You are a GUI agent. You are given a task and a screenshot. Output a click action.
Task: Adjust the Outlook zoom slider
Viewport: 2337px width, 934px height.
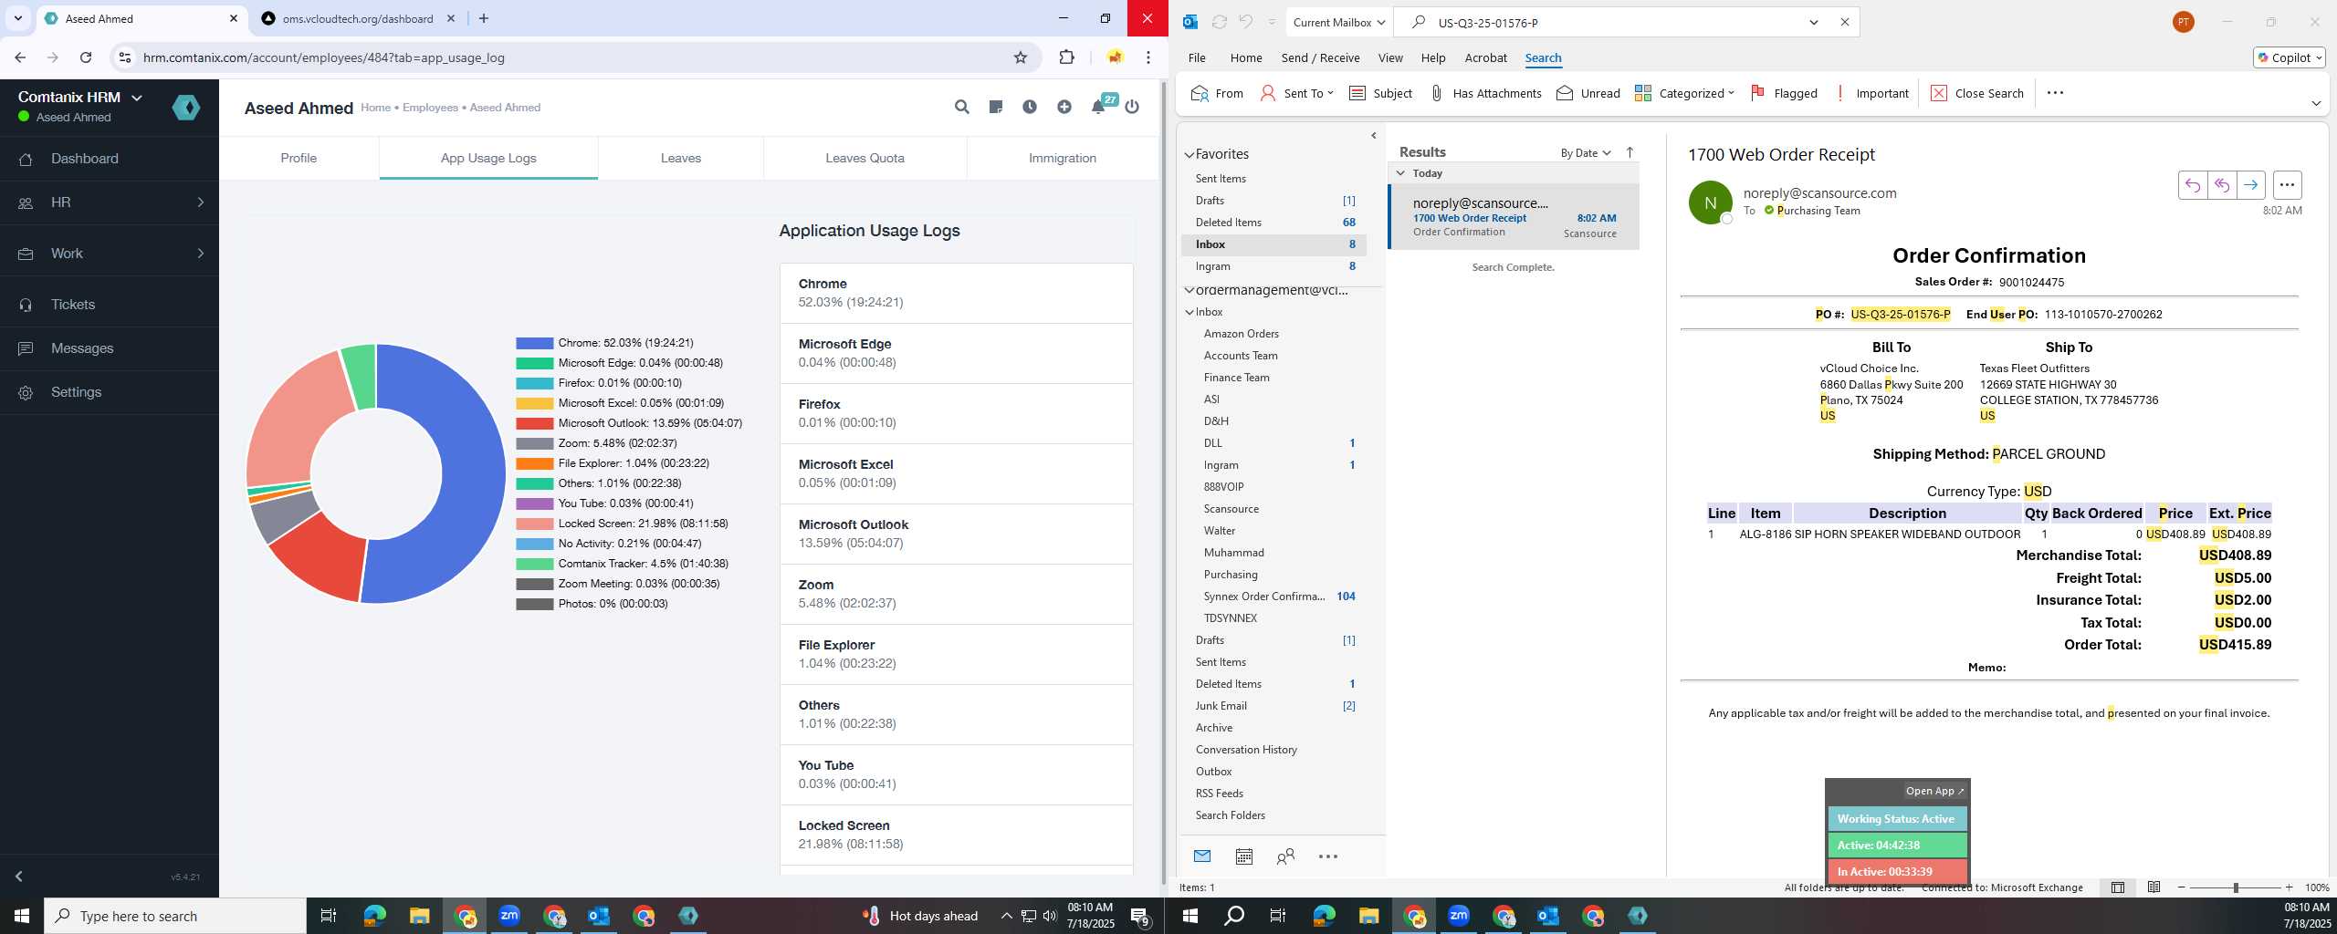[2236, 887]
